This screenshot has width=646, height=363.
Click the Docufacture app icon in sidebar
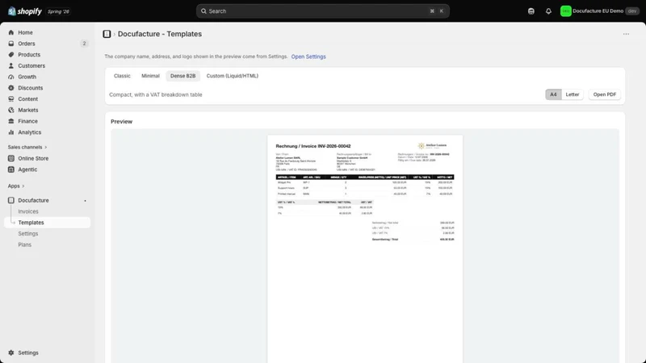click(11, 200)
